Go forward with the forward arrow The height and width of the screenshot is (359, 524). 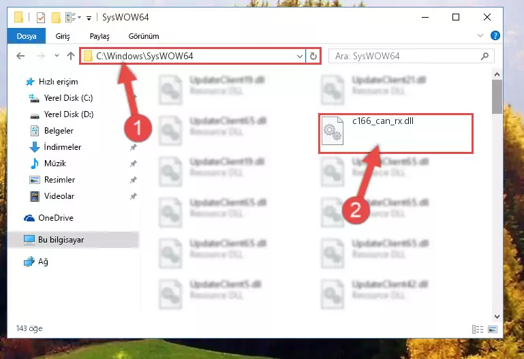[40, 56]
